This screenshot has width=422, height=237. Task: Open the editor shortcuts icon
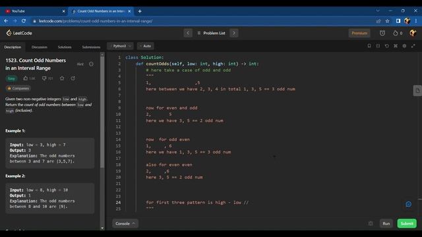click(396, 46)
